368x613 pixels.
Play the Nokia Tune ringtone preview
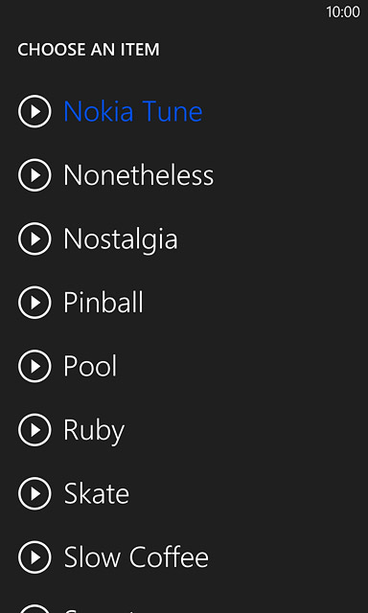point(34,111)
